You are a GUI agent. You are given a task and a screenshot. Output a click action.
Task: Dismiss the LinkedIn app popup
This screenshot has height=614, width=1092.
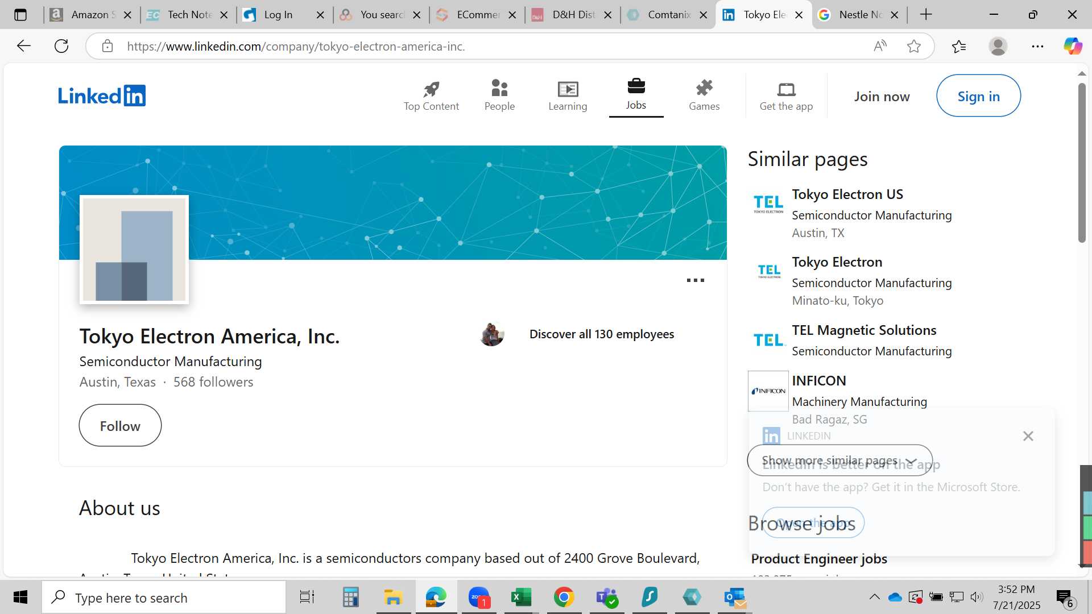click(1028, 436)
